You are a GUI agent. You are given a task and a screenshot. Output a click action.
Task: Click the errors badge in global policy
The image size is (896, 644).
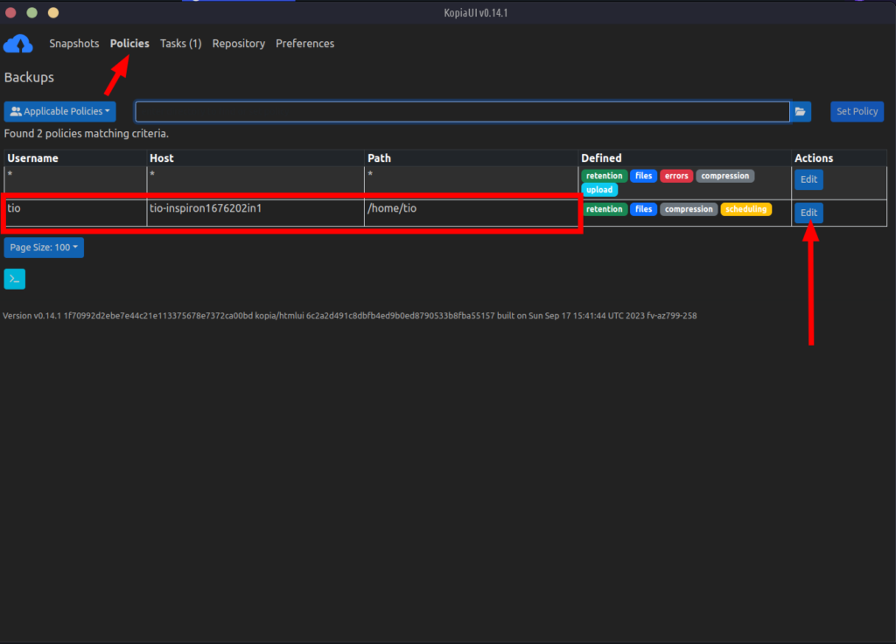pos(676,176)
